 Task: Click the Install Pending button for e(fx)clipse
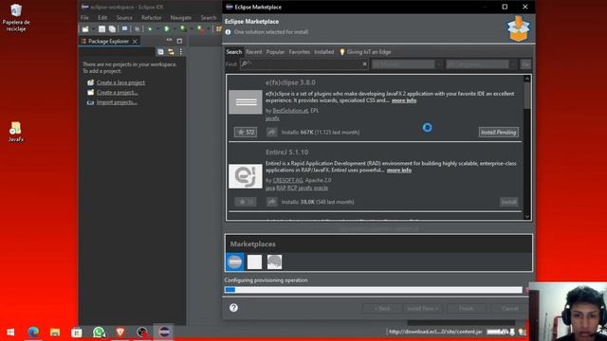pos(499,133)
